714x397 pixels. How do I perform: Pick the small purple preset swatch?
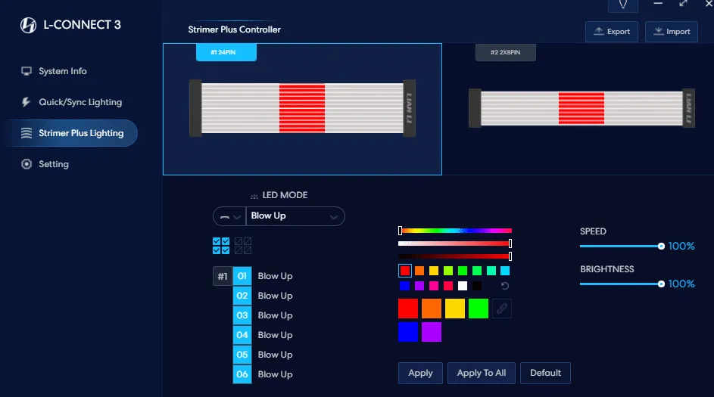coord(419,286)
